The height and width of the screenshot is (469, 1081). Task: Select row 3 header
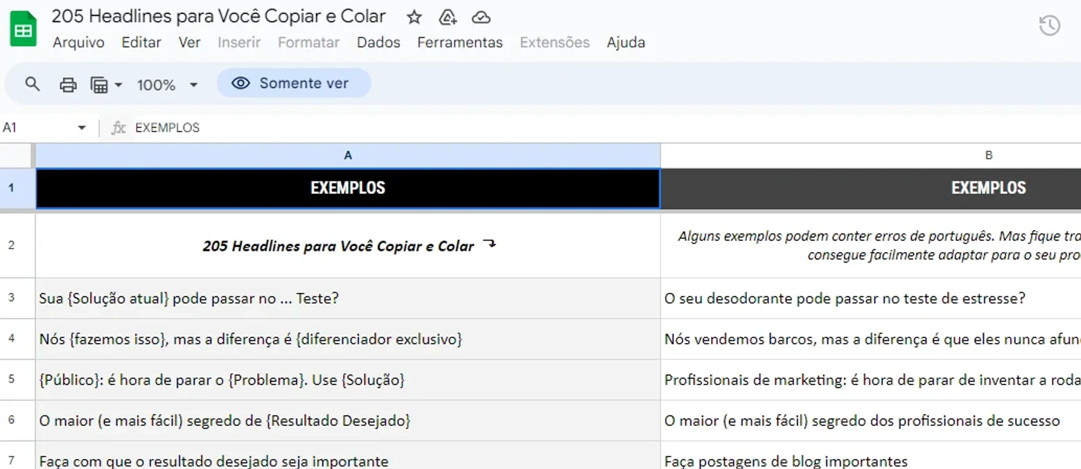coord(11,298)
